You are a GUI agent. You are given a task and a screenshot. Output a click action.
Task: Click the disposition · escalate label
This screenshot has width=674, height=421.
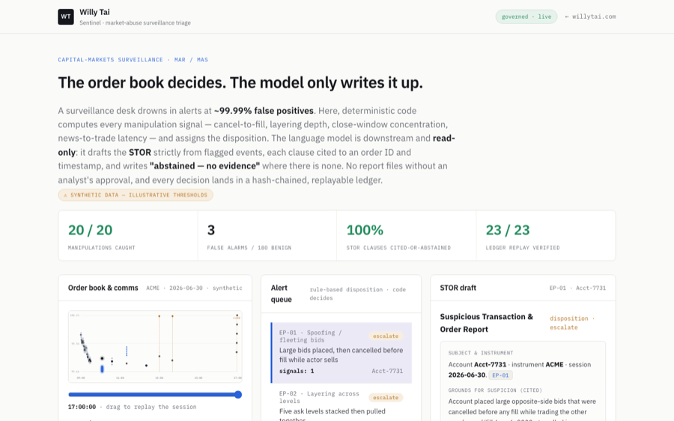point(571,323)
